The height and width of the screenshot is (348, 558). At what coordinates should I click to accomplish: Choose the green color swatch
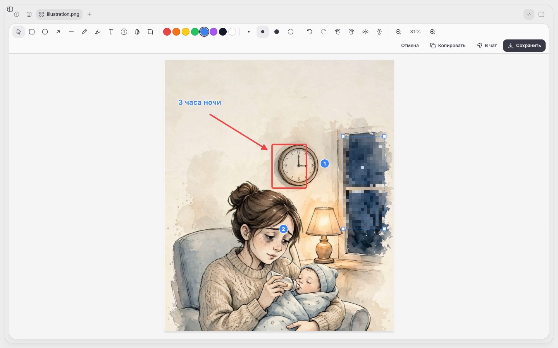point(195,32)
